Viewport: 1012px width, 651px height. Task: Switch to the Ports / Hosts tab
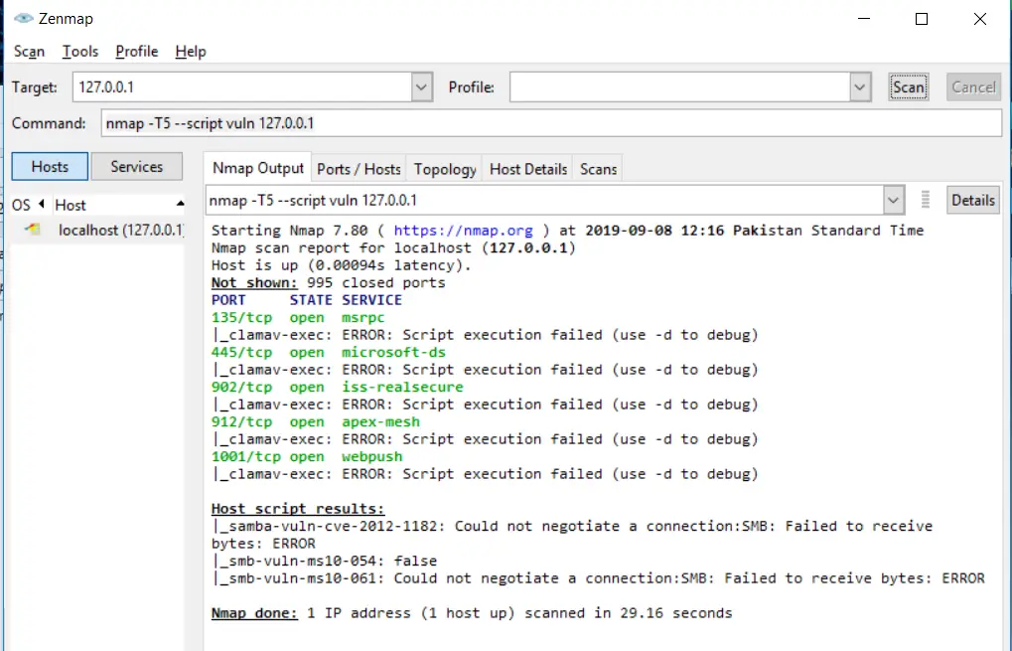click(359, 169)
